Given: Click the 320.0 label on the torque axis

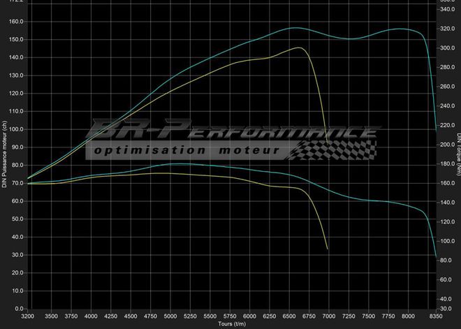Looking at the screenshot, I should (x=446, y=29).
